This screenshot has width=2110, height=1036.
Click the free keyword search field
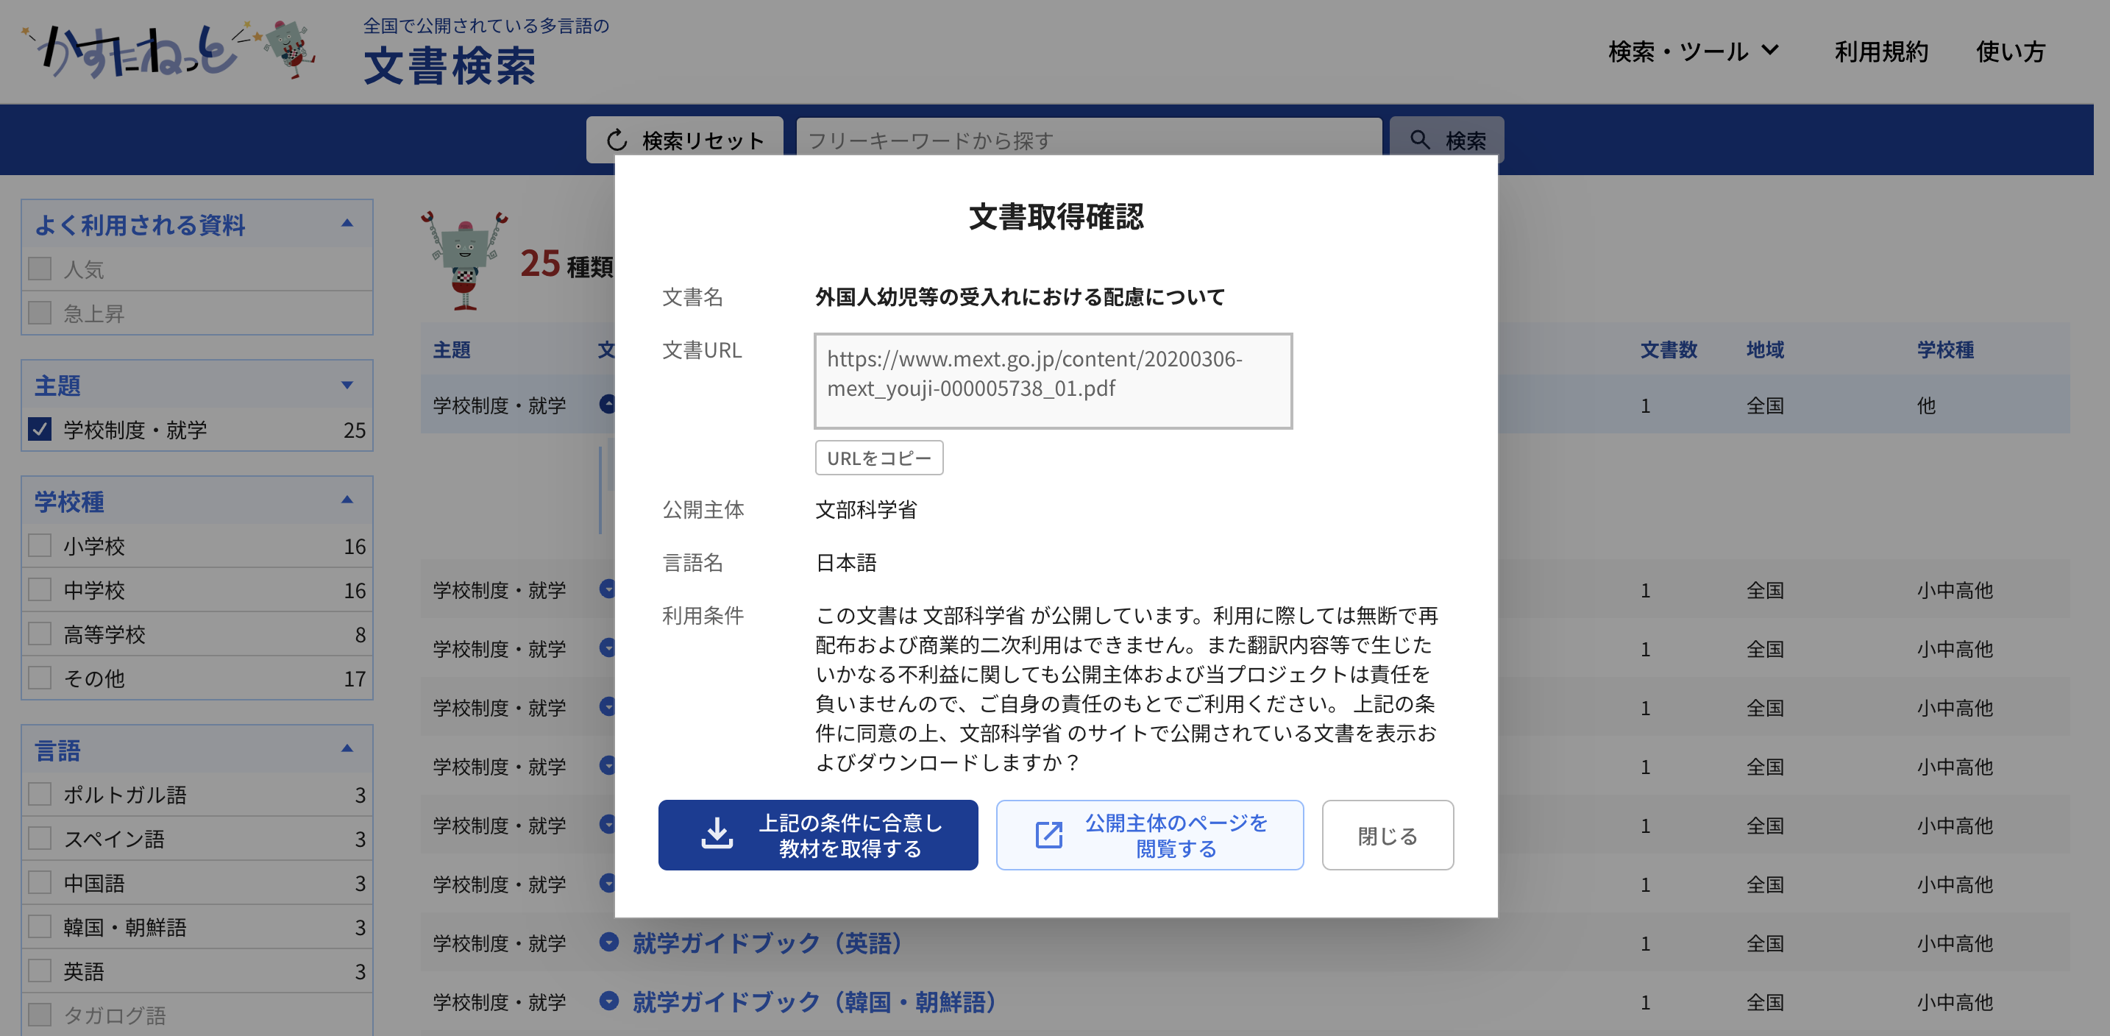(x=1089, y=140)
